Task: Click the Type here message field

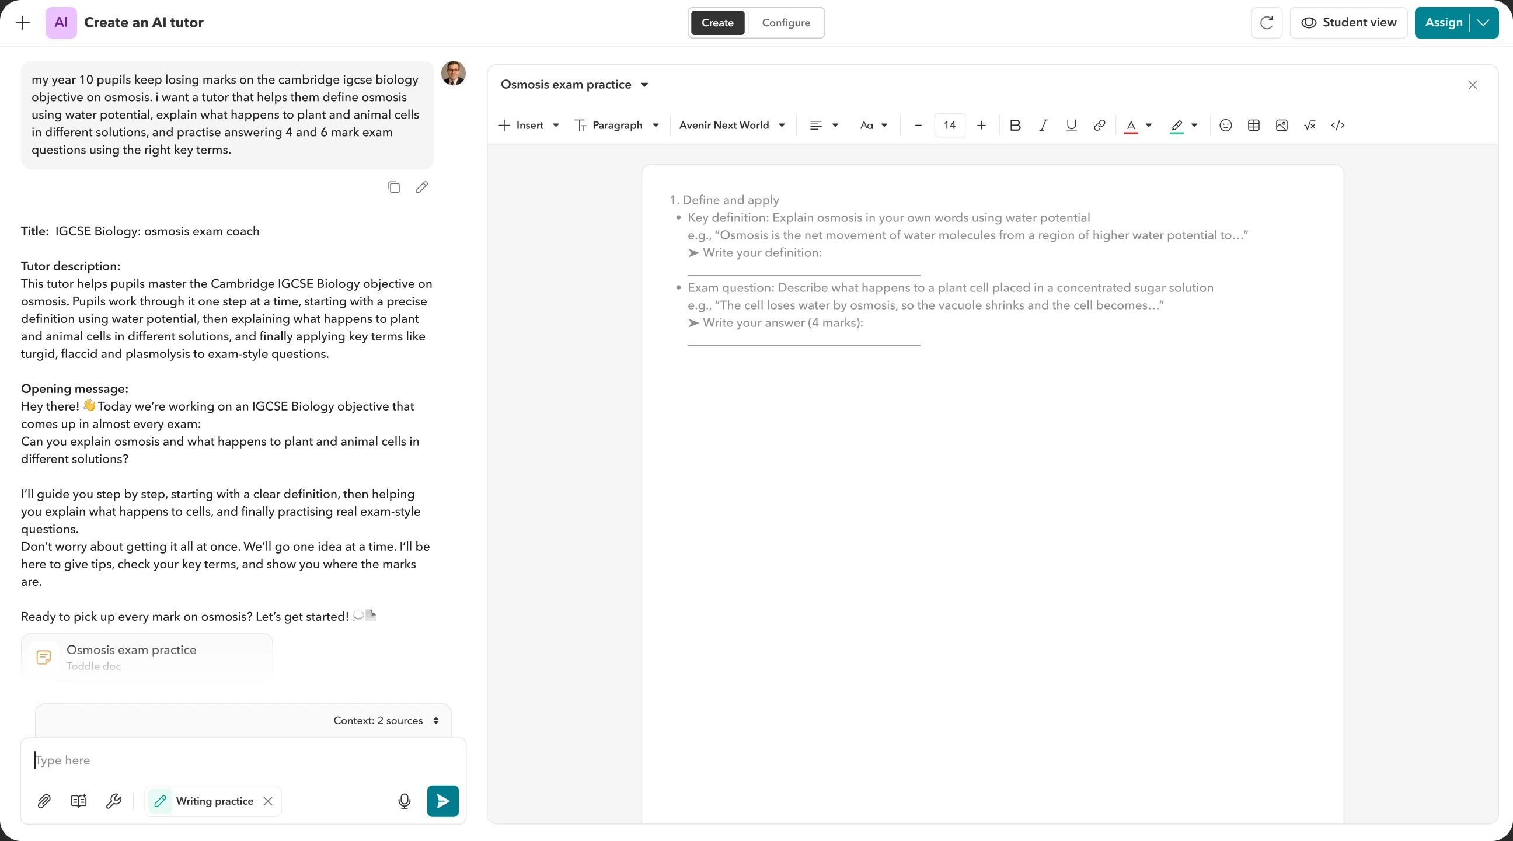Action: pos(243,760)
